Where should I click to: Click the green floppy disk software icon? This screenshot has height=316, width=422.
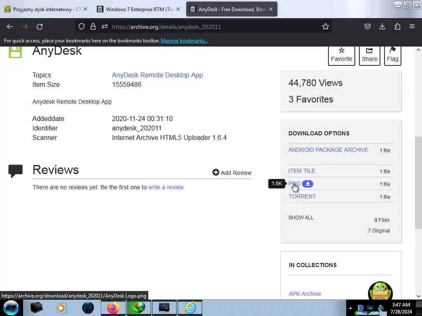(x=15, y=51)
